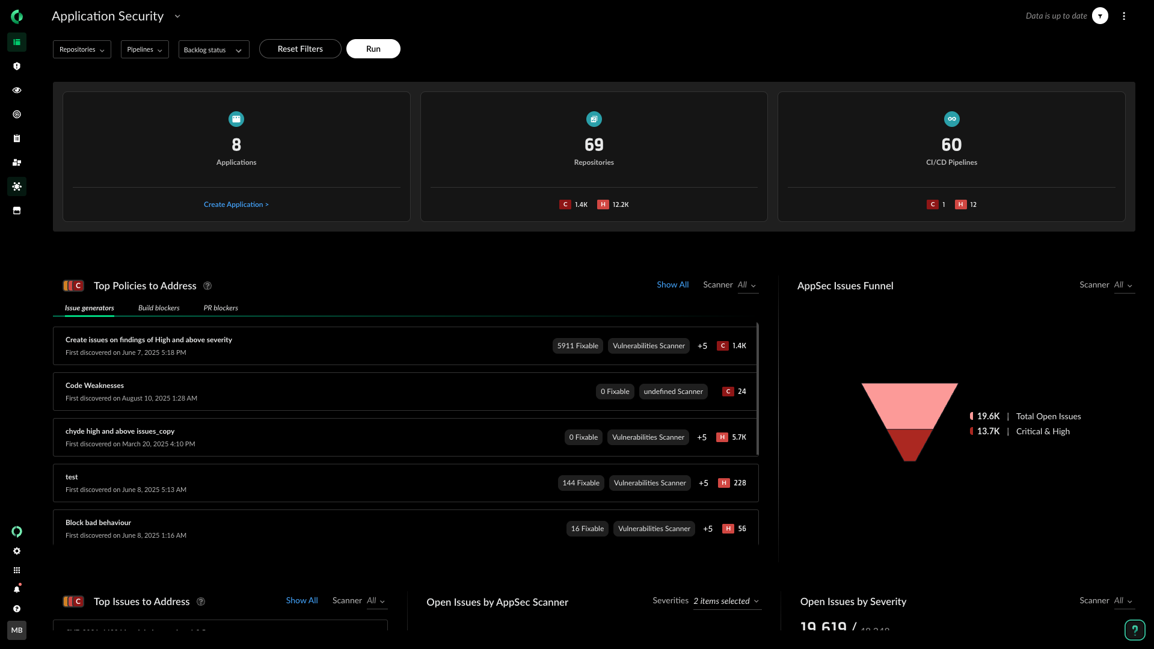Open Severities items selected dropdown
Viewport: 1154px width, 649px height.
click(726, 601)
